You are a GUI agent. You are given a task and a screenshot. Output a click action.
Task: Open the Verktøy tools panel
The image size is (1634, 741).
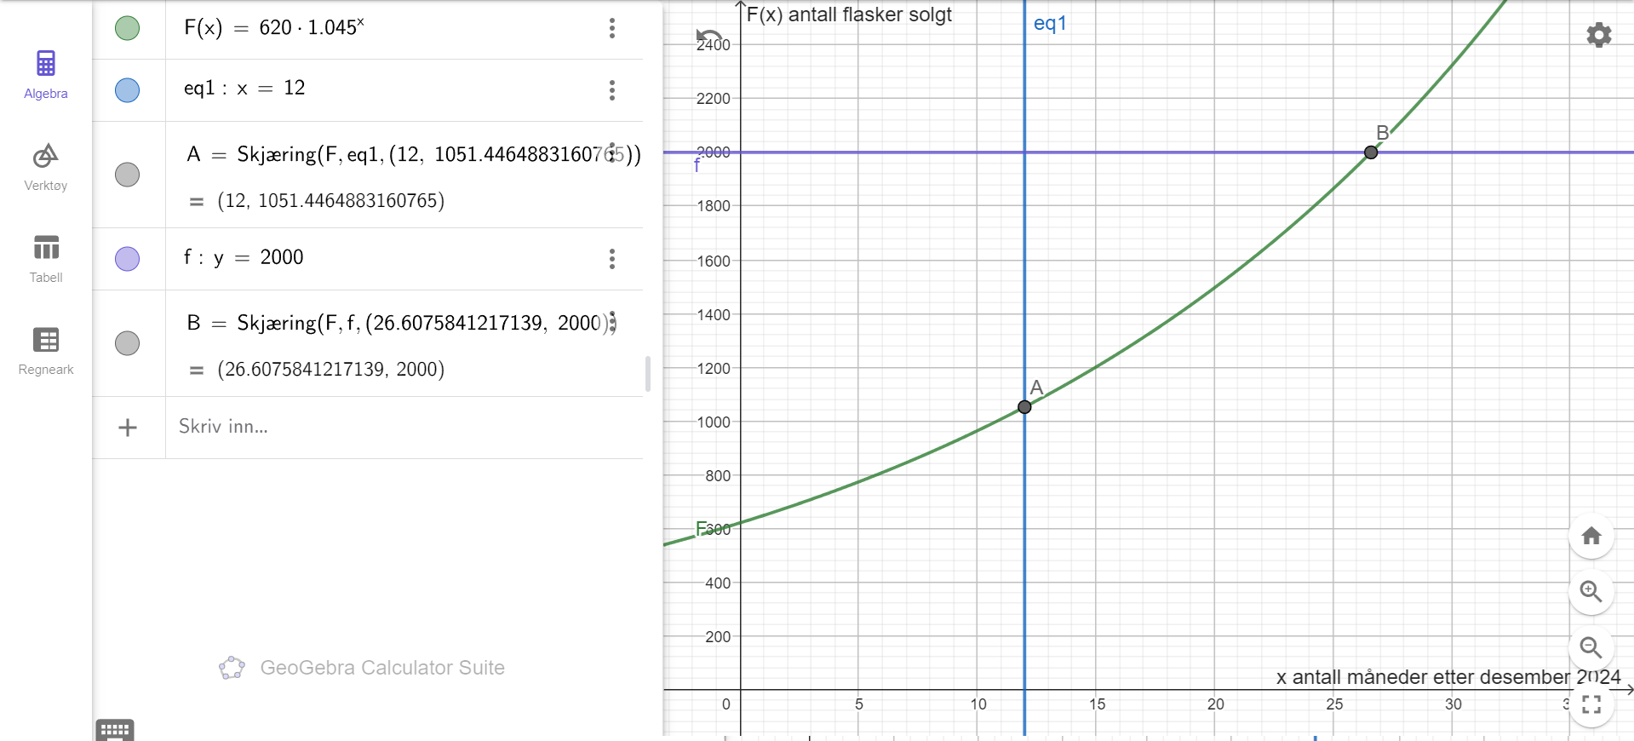coord(46,168)
